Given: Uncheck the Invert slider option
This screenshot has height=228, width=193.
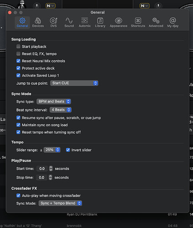Looking at the screenshot, I should pos(68,150).
